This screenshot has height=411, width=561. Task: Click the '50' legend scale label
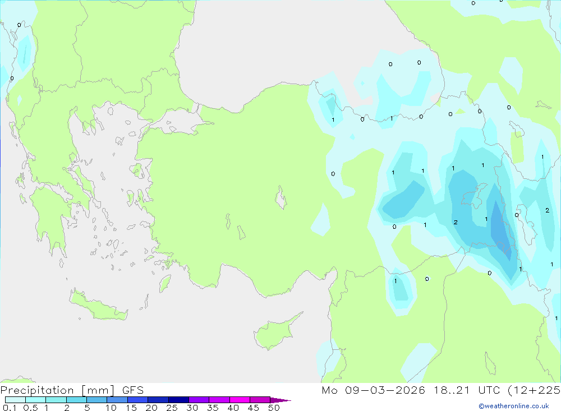pyautogui.click(x=274, y=408)
